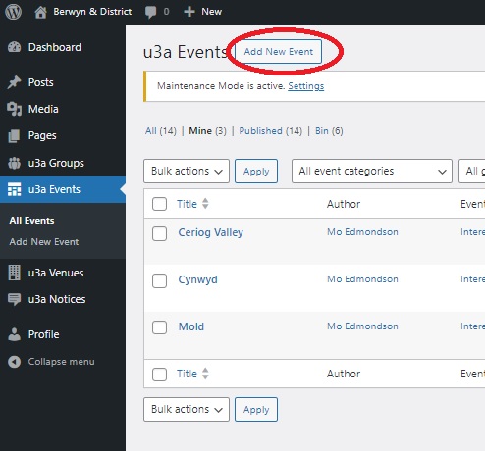The height and width of the screenshot is (451, 485).
Task: Open the u3a Groups menu item
Action: [x=56, y=163]
